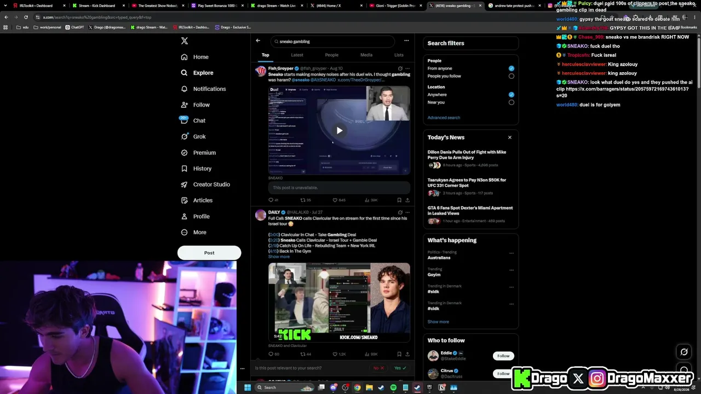Image resolution: width=701 pixels, height=394 pixels.
Task: Go back using the search page arrow
Action: coord(258,40)
